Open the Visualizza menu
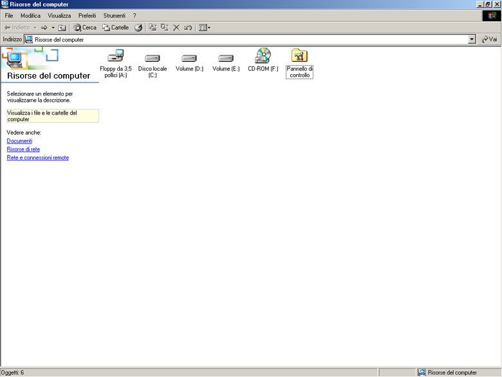502x377 pixels. (59, 15)
